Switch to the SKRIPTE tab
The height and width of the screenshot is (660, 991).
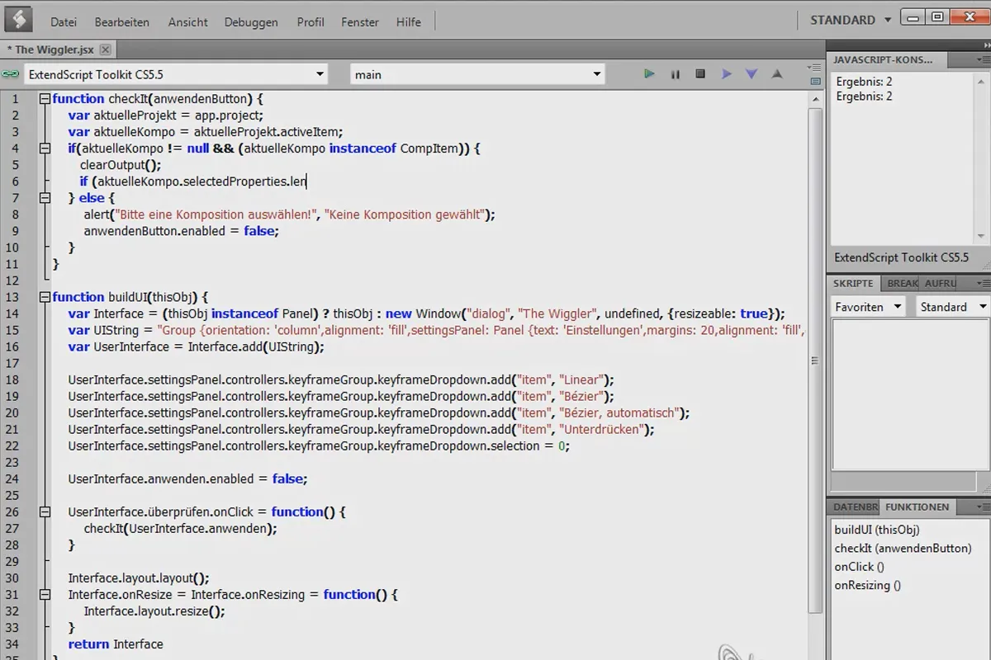[x=853, y=283]
